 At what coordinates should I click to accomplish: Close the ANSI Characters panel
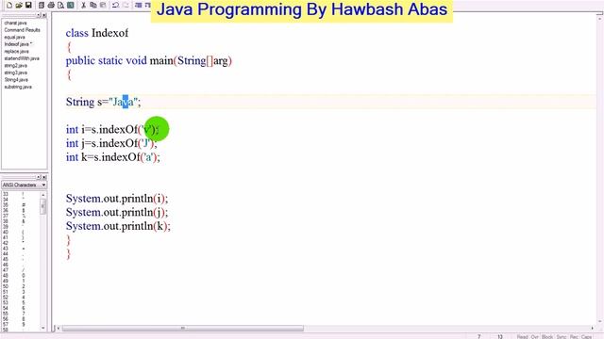[44, 177]
